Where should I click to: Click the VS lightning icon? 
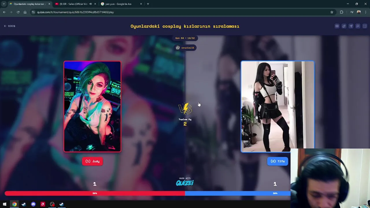click(185, 109)
